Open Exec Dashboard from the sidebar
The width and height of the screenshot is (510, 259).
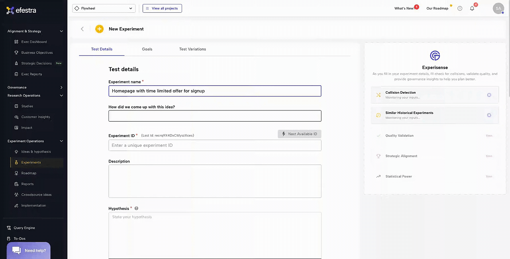click(x=34, y=42)
